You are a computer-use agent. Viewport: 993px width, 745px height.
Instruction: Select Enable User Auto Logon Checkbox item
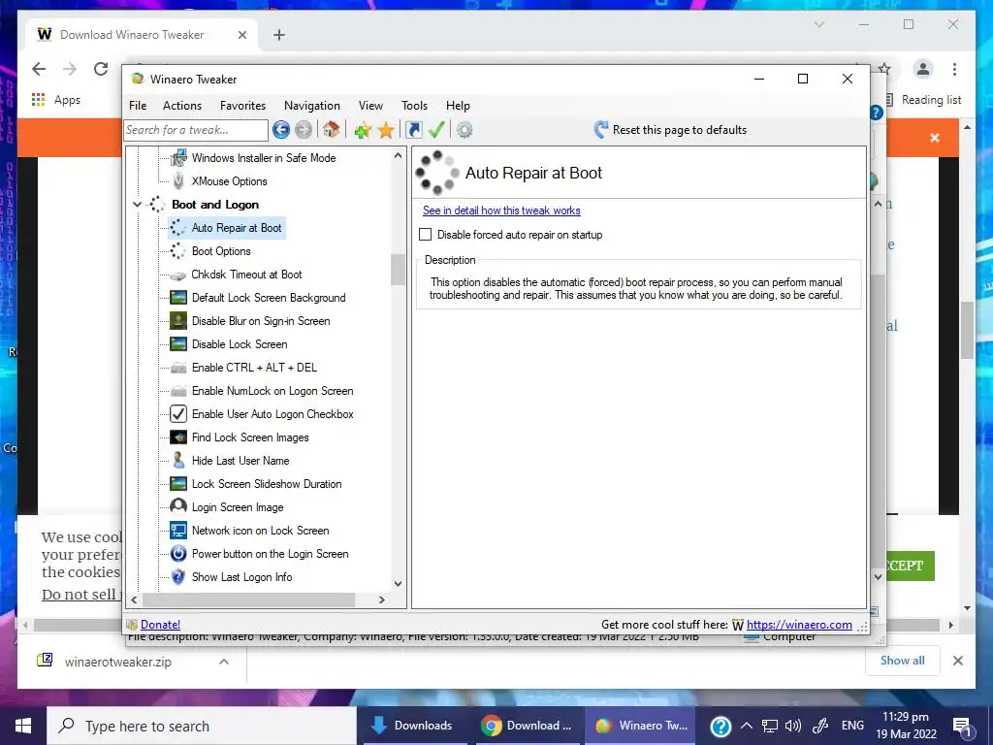272,414
